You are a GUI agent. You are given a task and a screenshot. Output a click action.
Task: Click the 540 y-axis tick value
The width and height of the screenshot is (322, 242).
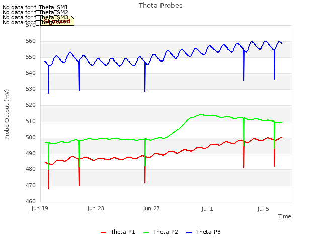(x=31, y=73)
